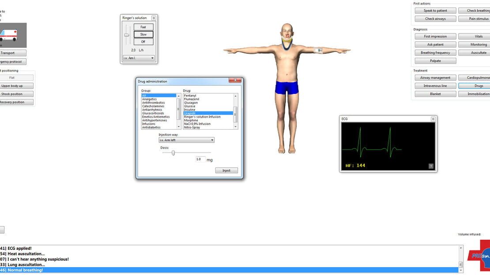The image size is (490, 275).
Task: Select Fentanyl in the Drug list
Action: [x=190, y=96]
